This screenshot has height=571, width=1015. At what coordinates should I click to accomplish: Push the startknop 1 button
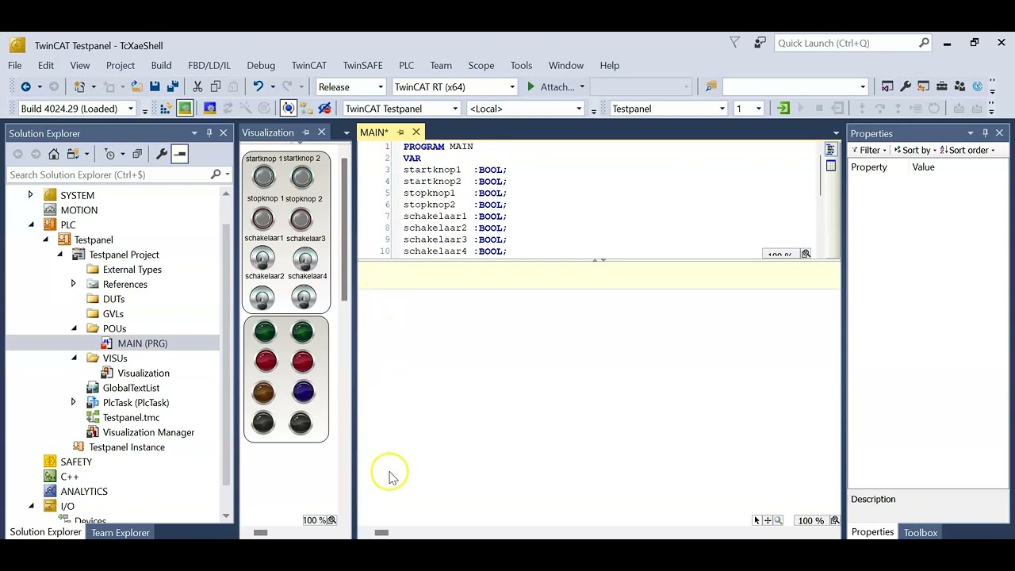263,178
